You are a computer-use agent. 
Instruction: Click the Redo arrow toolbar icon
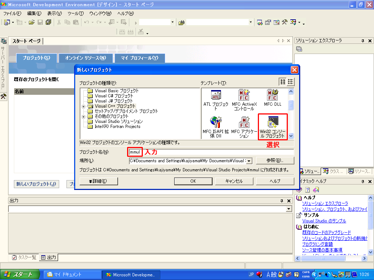[99, 22]
